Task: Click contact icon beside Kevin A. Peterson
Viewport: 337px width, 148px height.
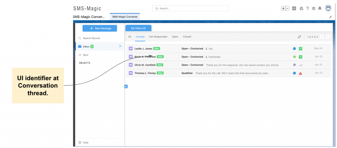Action: (130, 57)
